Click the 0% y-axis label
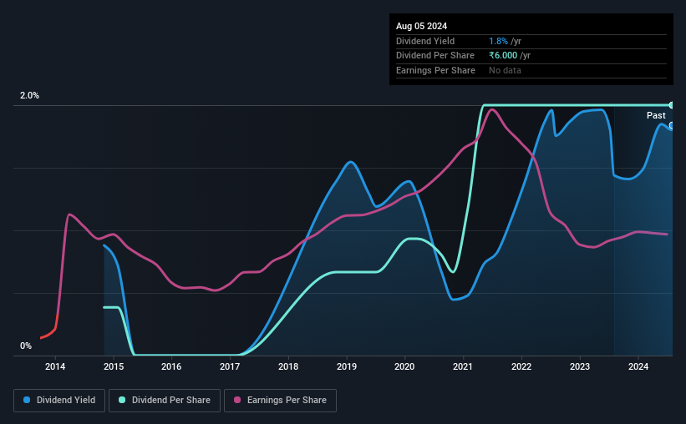686x424 pixels. [26, 346]
